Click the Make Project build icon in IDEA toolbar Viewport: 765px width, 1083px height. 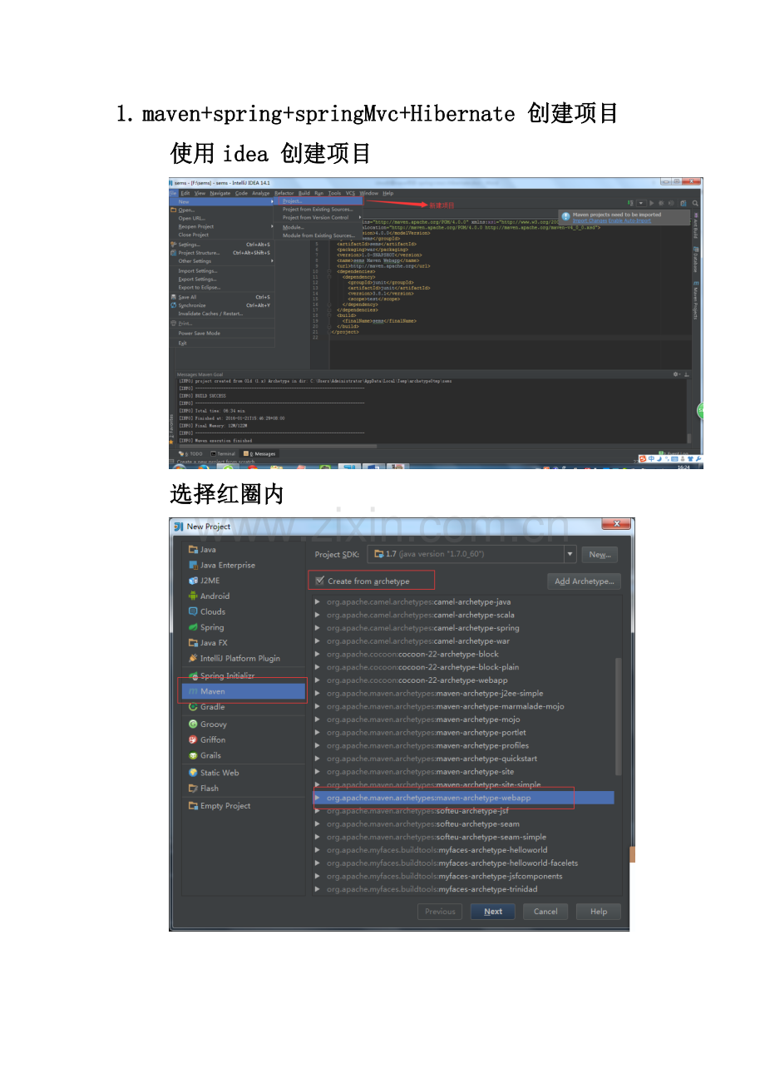[x=630, y=203]
